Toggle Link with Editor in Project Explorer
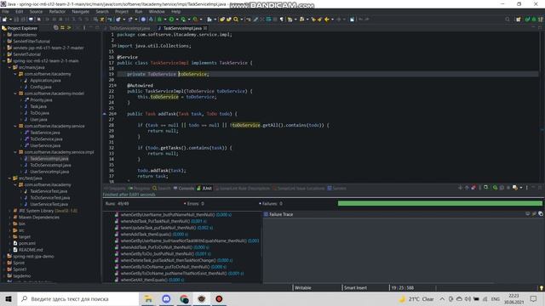Image resolution: width=545 pixels, height=306 pixels. pyautogui.click(x=62, y=28)
